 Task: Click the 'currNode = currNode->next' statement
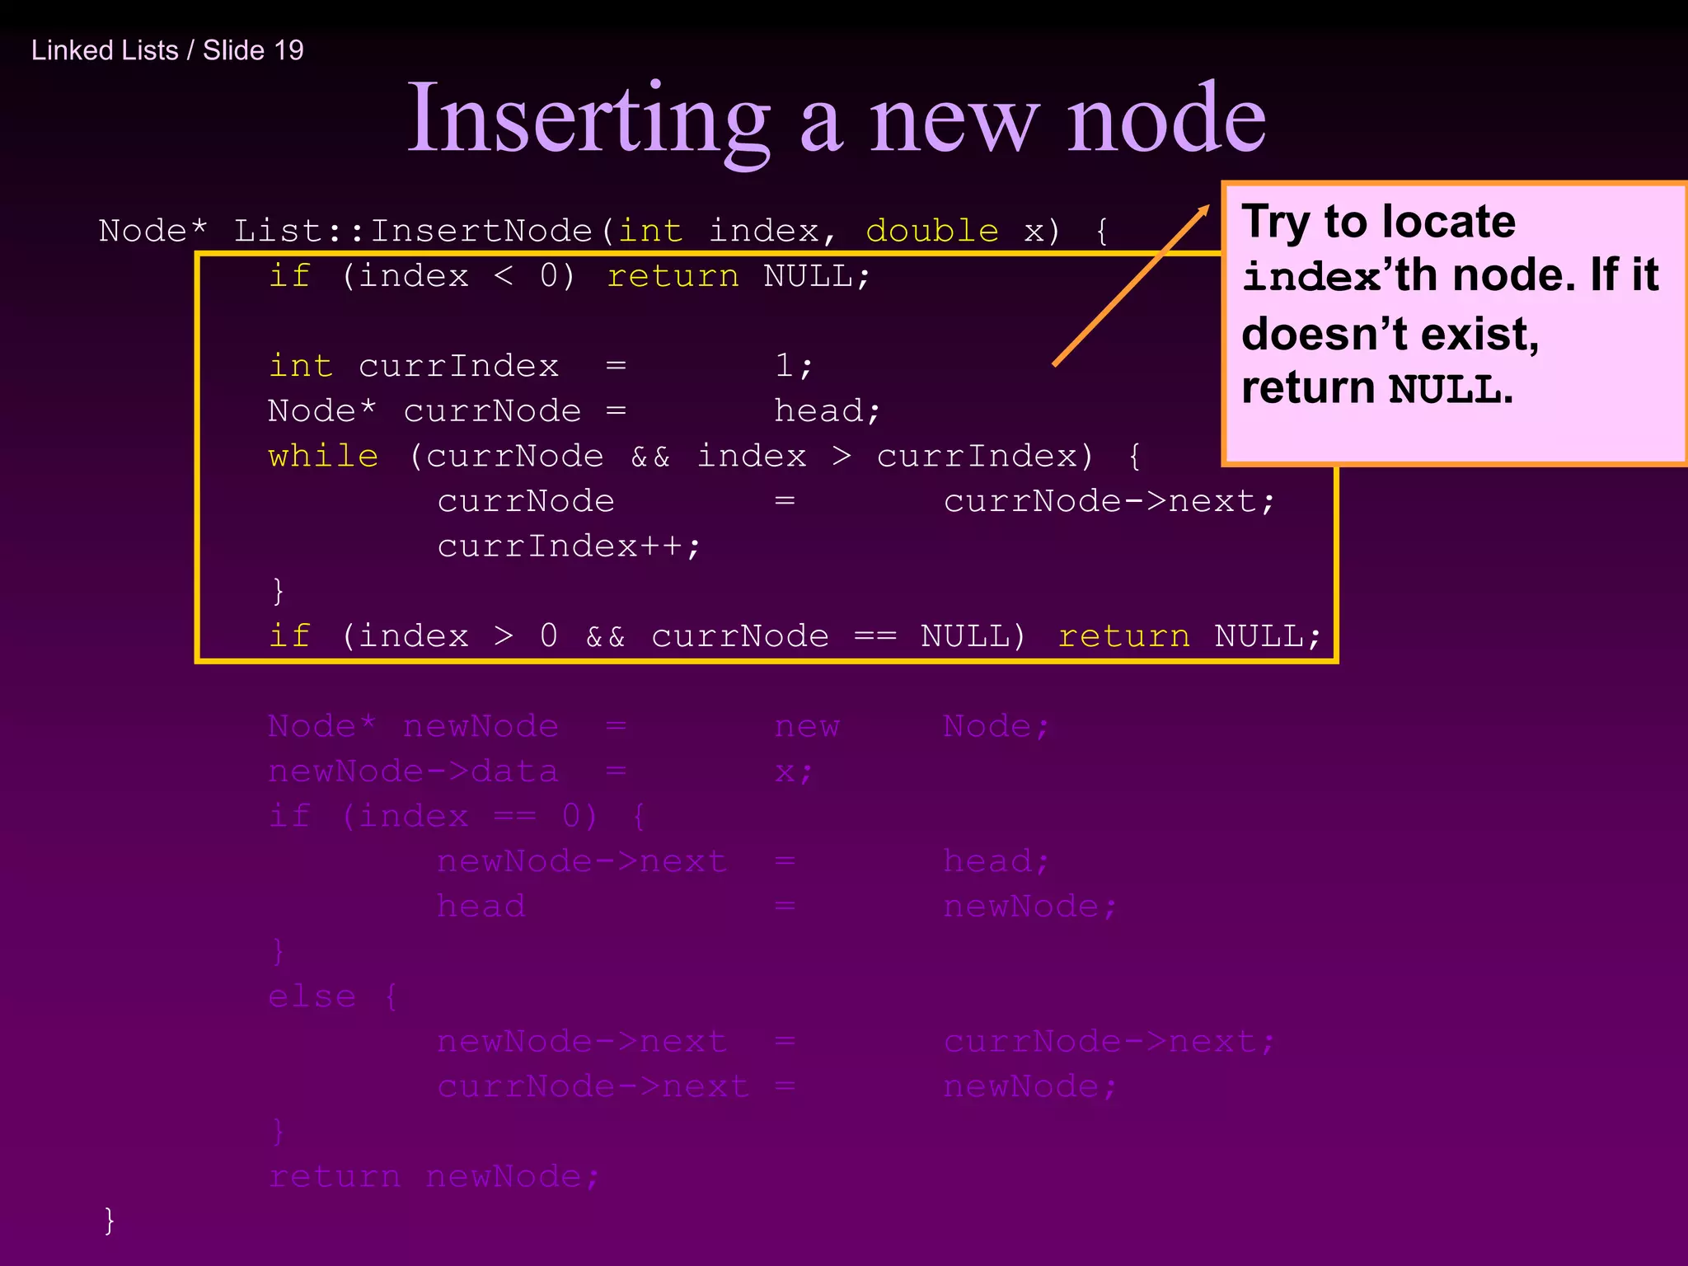(x=856, y=501)
